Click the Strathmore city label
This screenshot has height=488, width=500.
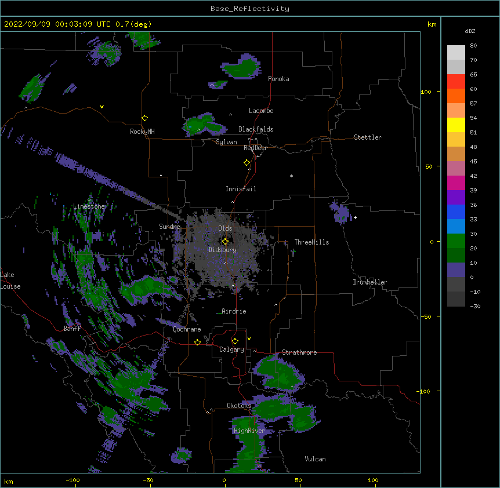pos(299,352)
